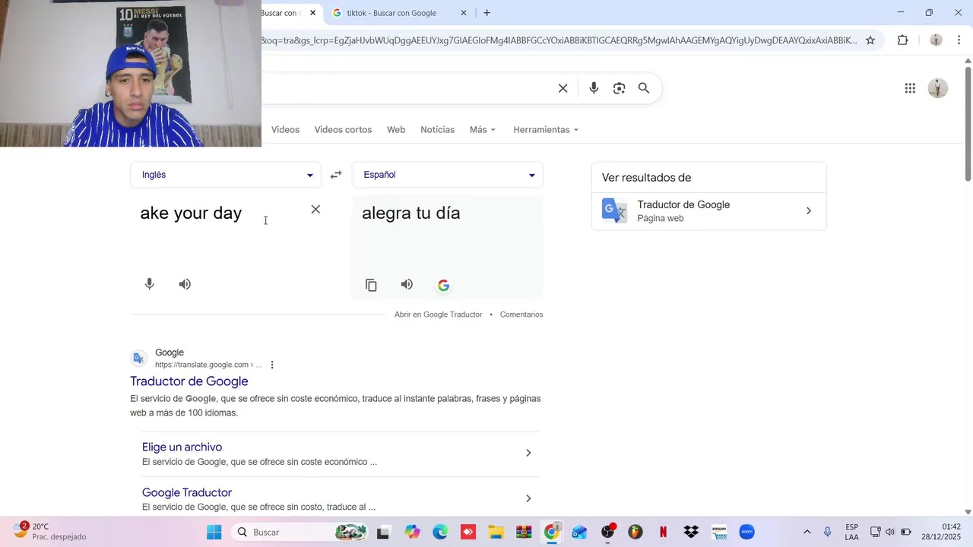Open Google account profile picture

(x=938, y=88)
